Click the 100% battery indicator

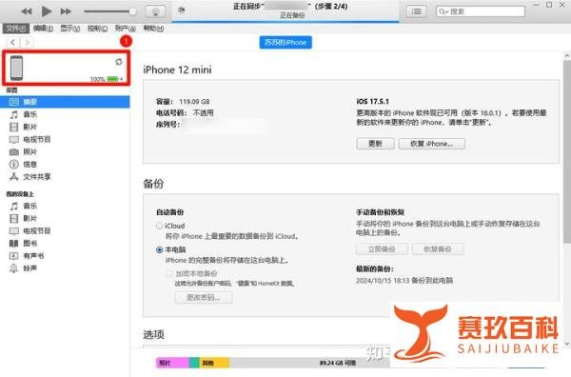[107, 79]
